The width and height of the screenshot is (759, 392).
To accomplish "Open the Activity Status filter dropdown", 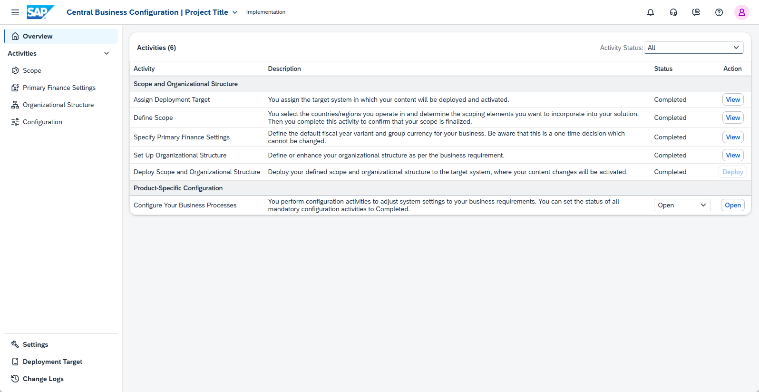I will [x=694, y=48].
